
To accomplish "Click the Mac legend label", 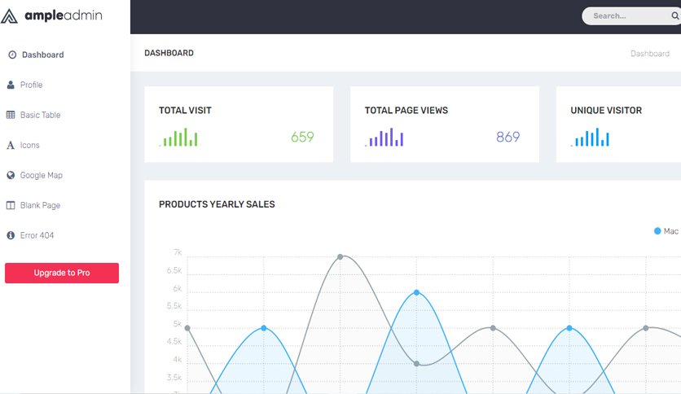I will 670,231.
